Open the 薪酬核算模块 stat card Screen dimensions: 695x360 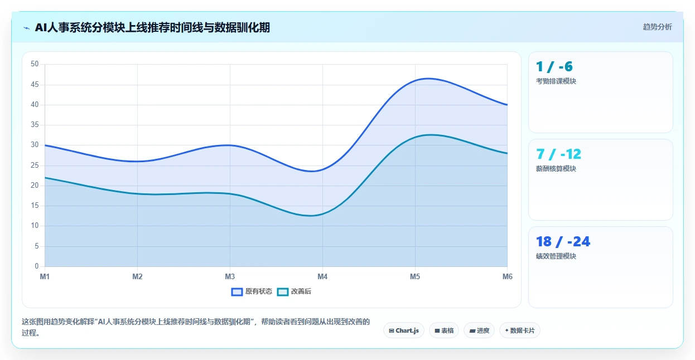click(601, 179)
